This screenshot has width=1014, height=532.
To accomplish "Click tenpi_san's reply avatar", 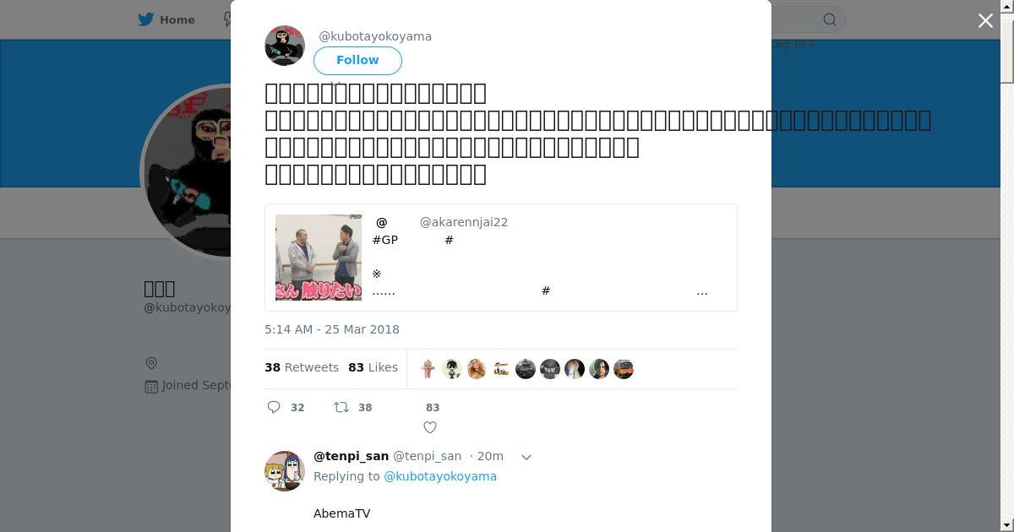I will (285, 471).
